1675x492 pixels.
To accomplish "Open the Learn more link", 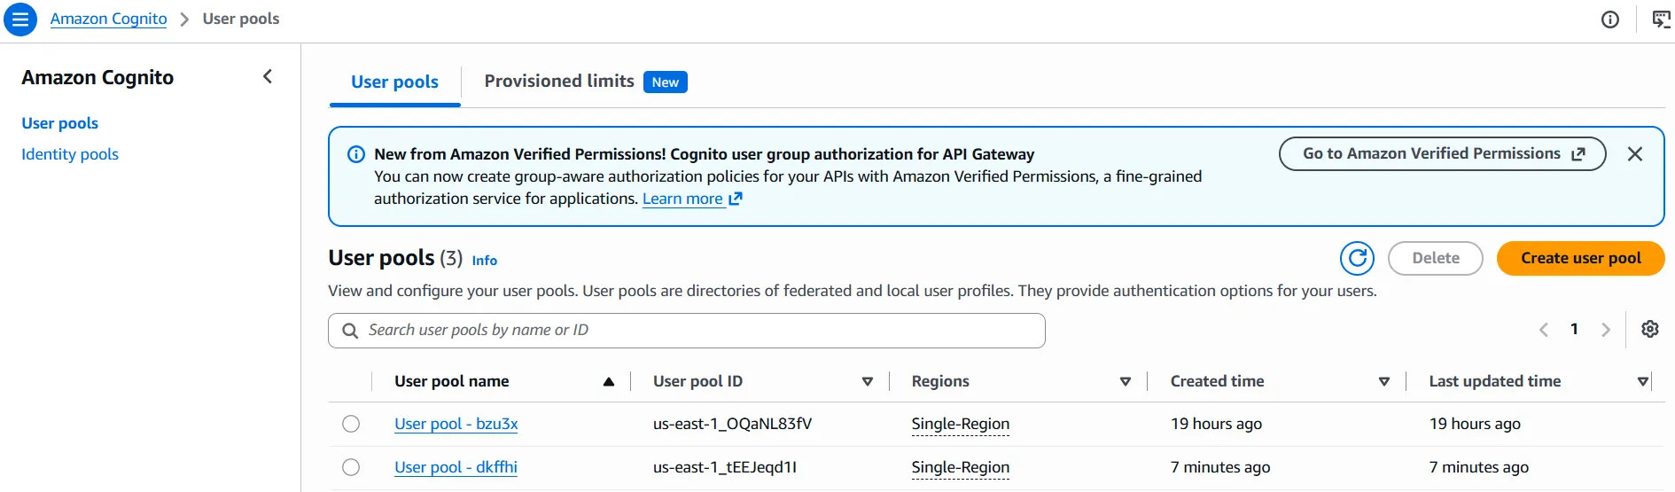I will coord(682,199).
